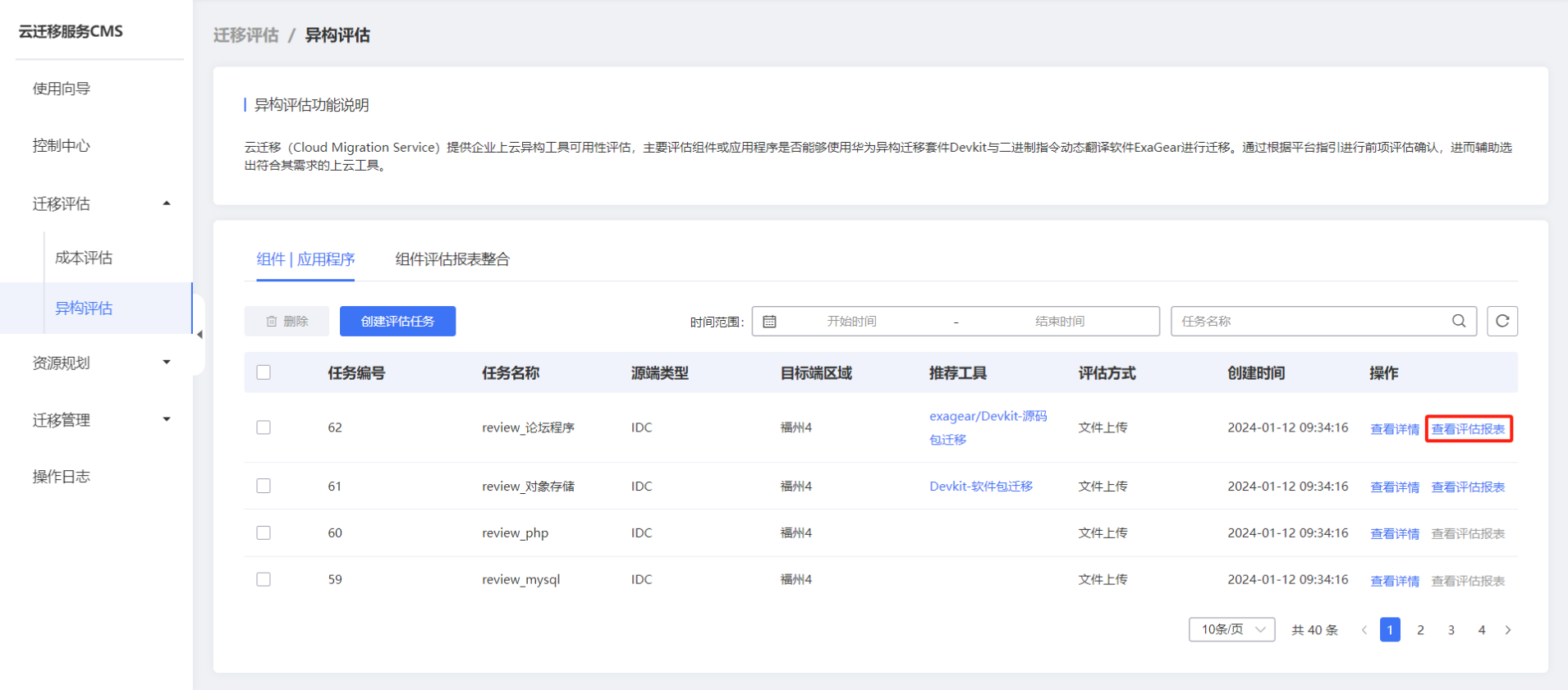This screenshot has height=690, width=1568.
Task: Click 查看详情 for review_mysql
Action: (1395, 581)
